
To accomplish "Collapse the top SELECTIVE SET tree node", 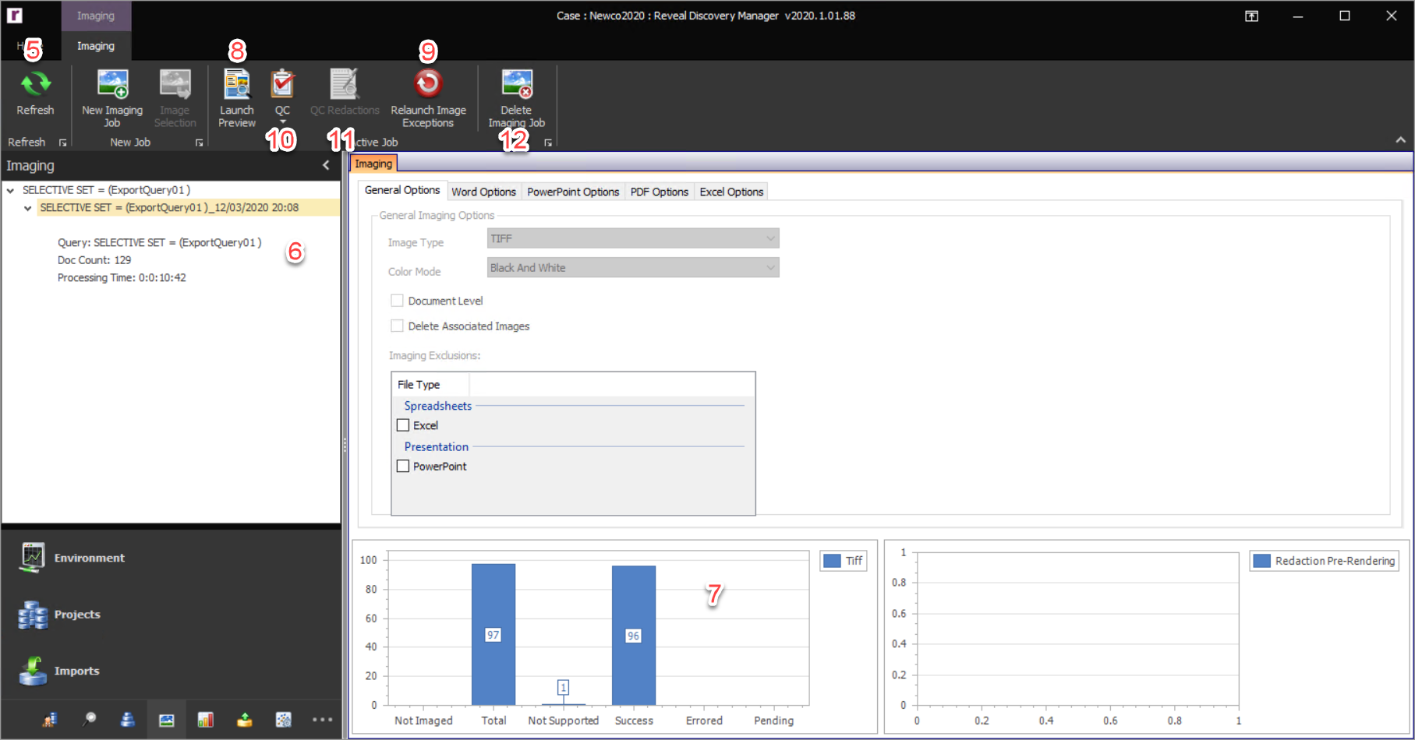I will point(10,190).
